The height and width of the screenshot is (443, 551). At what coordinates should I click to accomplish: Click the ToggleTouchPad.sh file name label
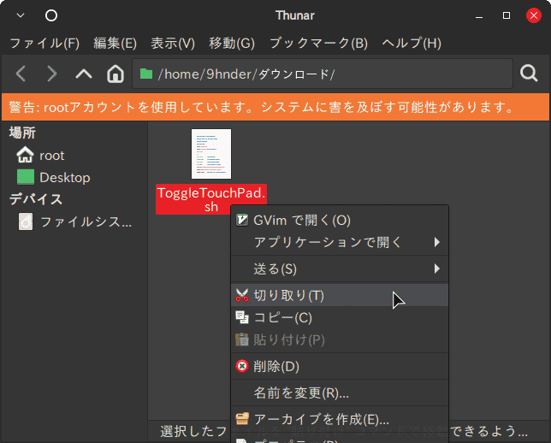click(x=211, y=199)
